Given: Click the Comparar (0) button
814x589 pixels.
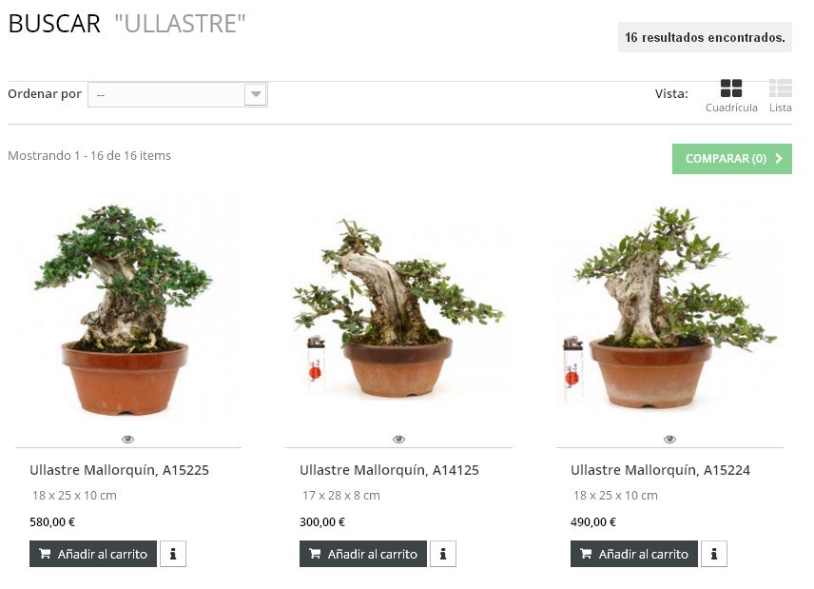Looking at the screenshot, I should [x=732, y=159].
